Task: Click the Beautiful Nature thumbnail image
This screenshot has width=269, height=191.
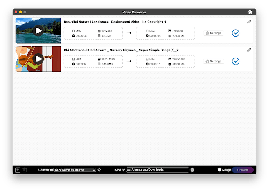Action: [38, 30]
